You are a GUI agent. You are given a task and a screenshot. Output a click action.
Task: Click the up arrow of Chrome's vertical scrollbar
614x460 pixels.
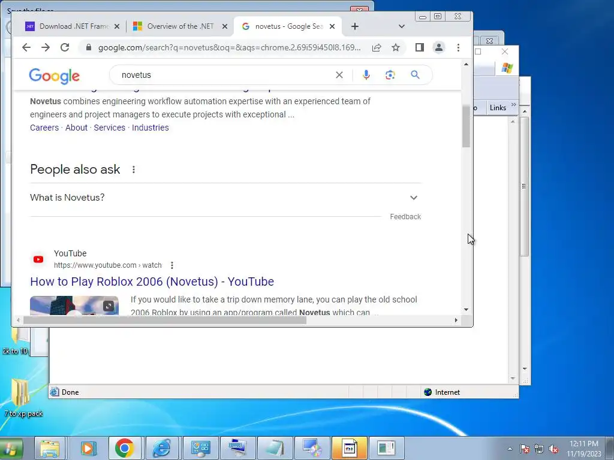pyautogui.click(x=466, y=64)
